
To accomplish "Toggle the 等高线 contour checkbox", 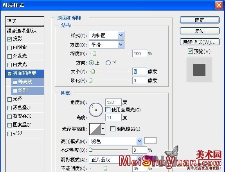I will click(x=15, y=82).
